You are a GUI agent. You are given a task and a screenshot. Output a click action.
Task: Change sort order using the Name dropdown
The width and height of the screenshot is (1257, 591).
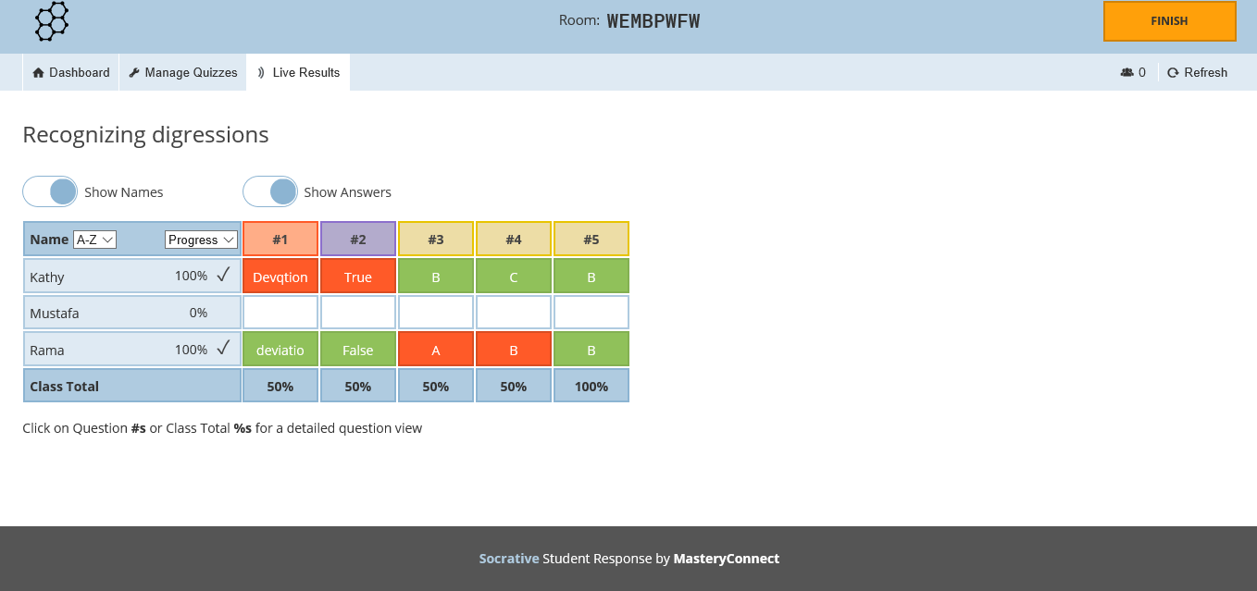[94, 239]
